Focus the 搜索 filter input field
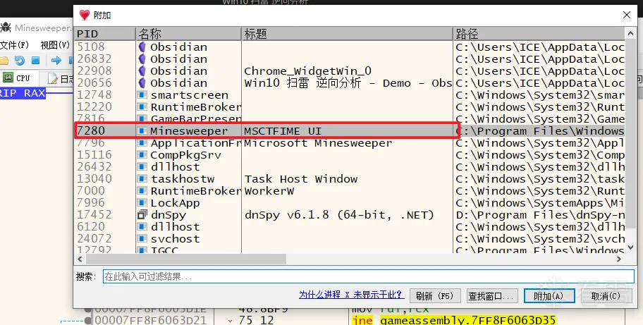 [368, 276]
